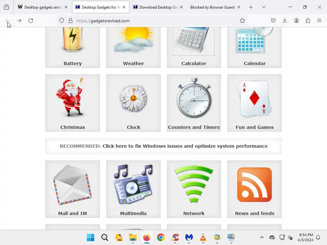Open the Network wifi category tile
Image resolution: width=327 pixels, height=245 pixels.
tap(194, 189)
